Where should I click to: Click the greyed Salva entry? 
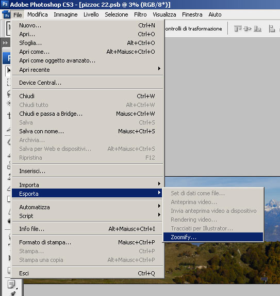click(x=87, y=122)
